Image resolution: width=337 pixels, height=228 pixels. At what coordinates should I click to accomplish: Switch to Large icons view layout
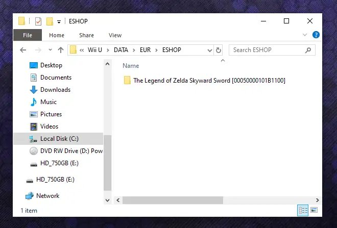point(314,210)
